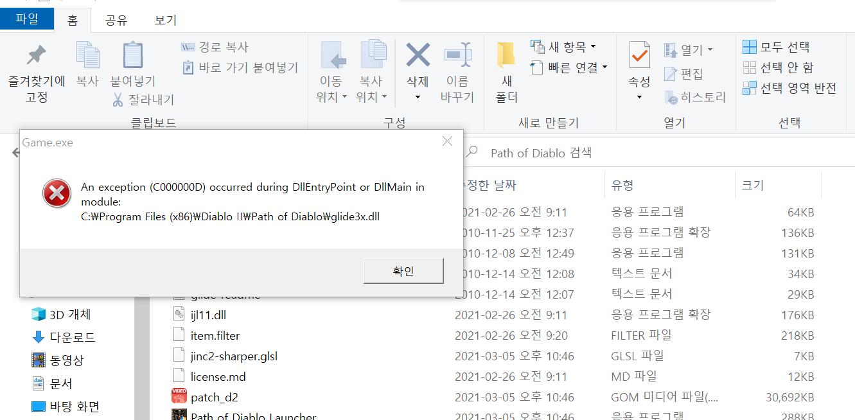Screen dimensions: 855x420
Task: Create a 새 폴더 new folder
Action: (507, 72)
